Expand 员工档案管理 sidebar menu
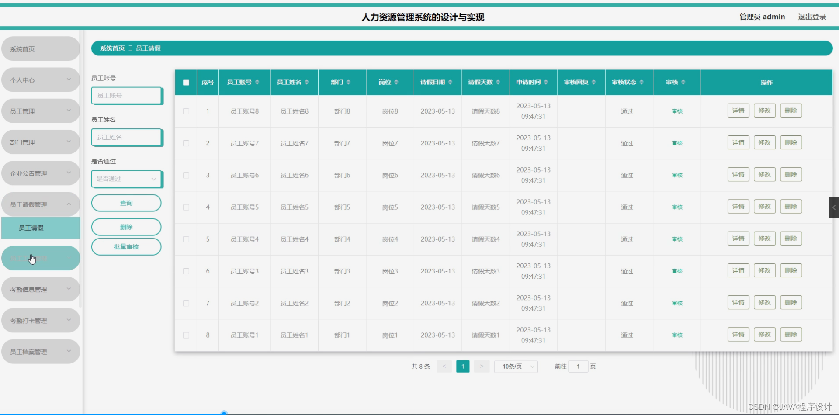 [x=41, y=352]
